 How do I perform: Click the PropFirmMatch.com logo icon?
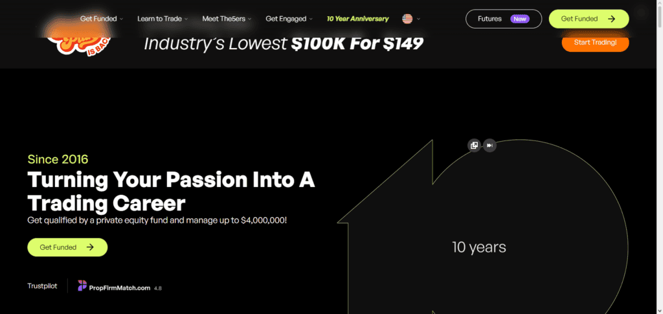[82, 286]
